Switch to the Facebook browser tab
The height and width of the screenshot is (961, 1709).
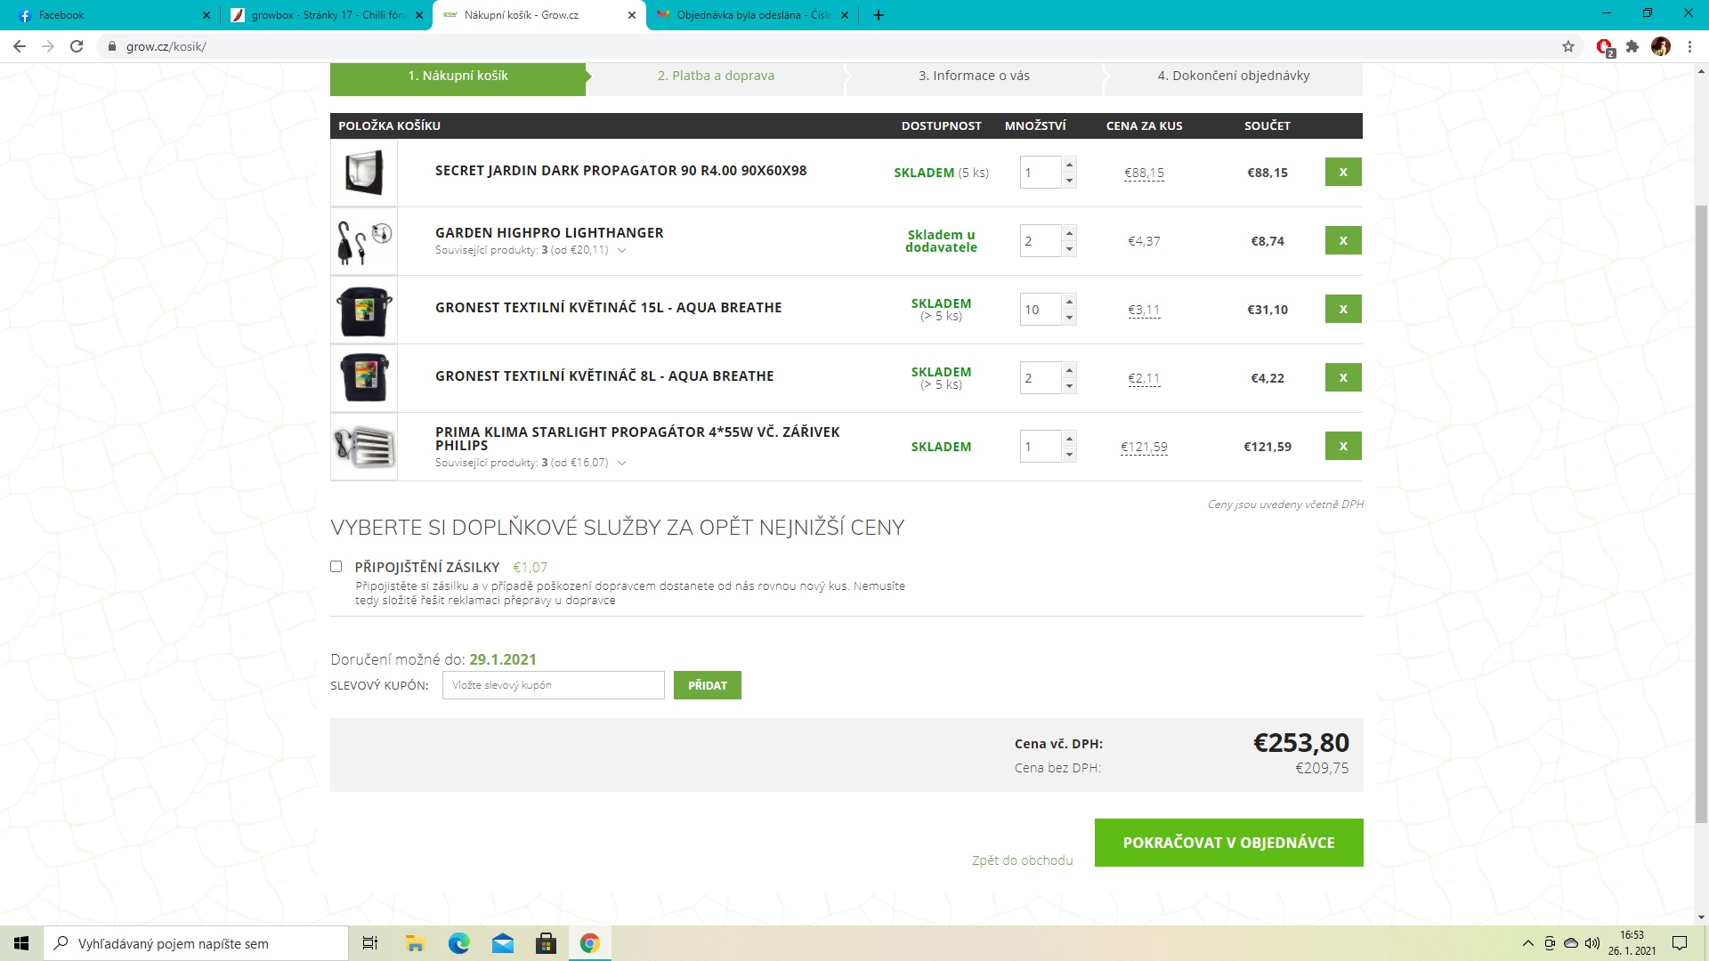pyautogui.click(x=111, y=15)
